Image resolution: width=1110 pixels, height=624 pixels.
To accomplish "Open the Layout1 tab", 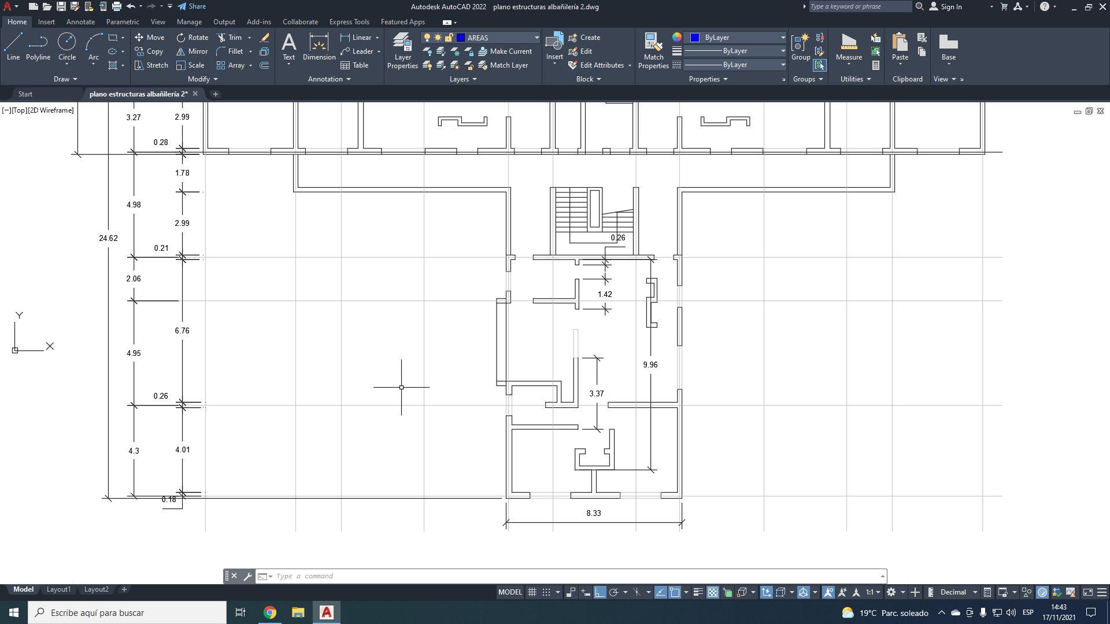I will (58, 589).
